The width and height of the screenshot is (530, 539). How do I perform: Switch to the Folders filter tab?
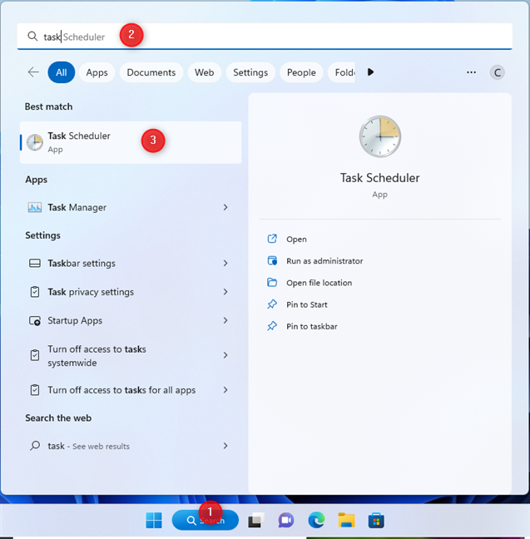tap(341, 72)
